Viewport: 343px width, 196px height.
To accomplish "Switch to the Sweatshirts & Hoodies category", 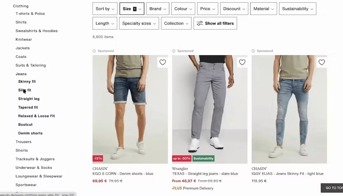I will click(36, 31).
